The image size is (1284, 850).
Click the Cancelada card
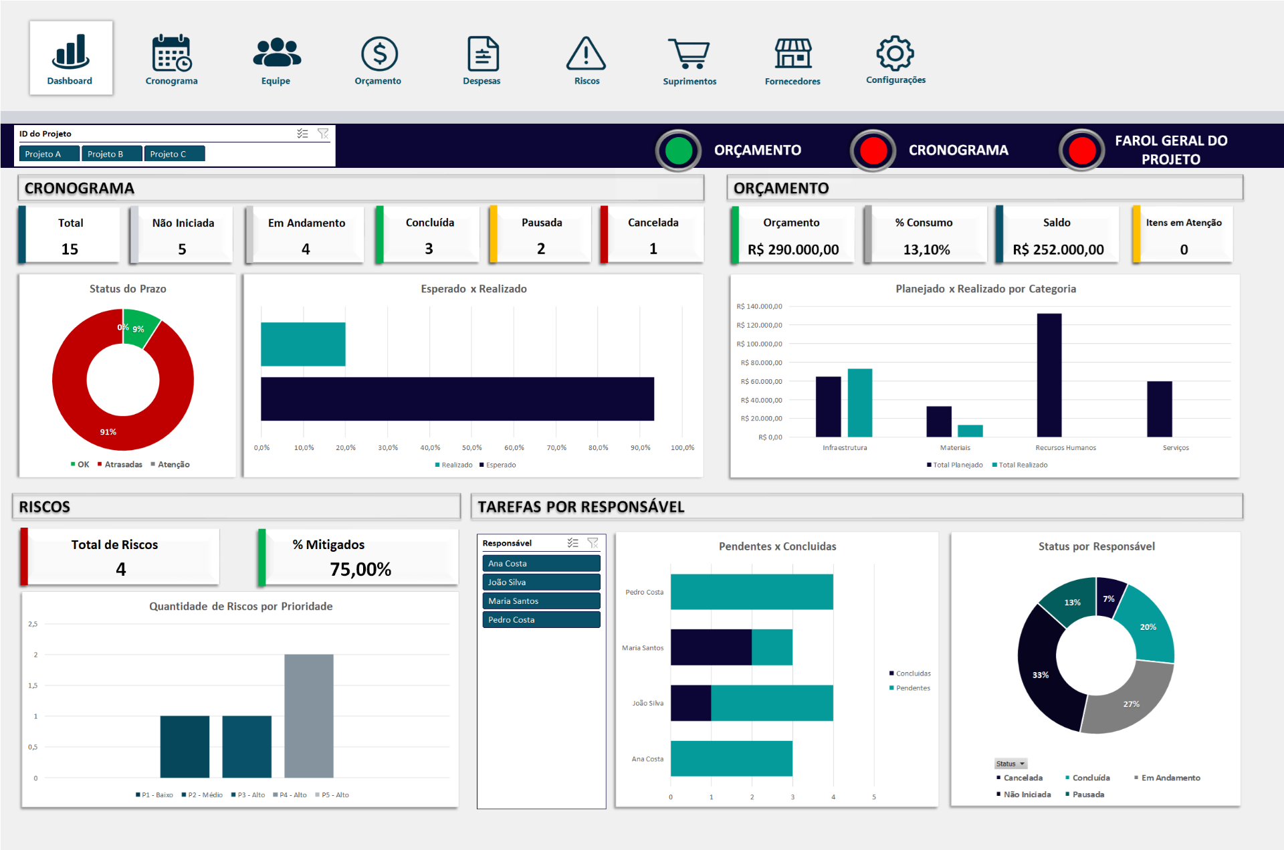(652, 235)
